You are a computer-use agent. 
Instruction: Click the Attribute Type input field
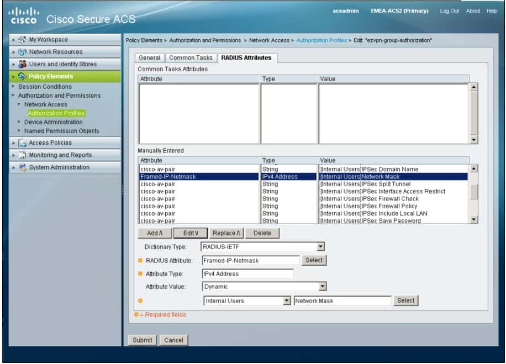(x=247, y=273)
